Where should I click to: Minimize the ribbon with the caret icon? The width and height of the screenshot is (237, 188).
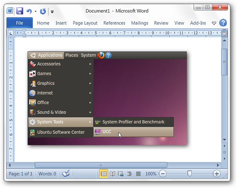pos(214,23)
